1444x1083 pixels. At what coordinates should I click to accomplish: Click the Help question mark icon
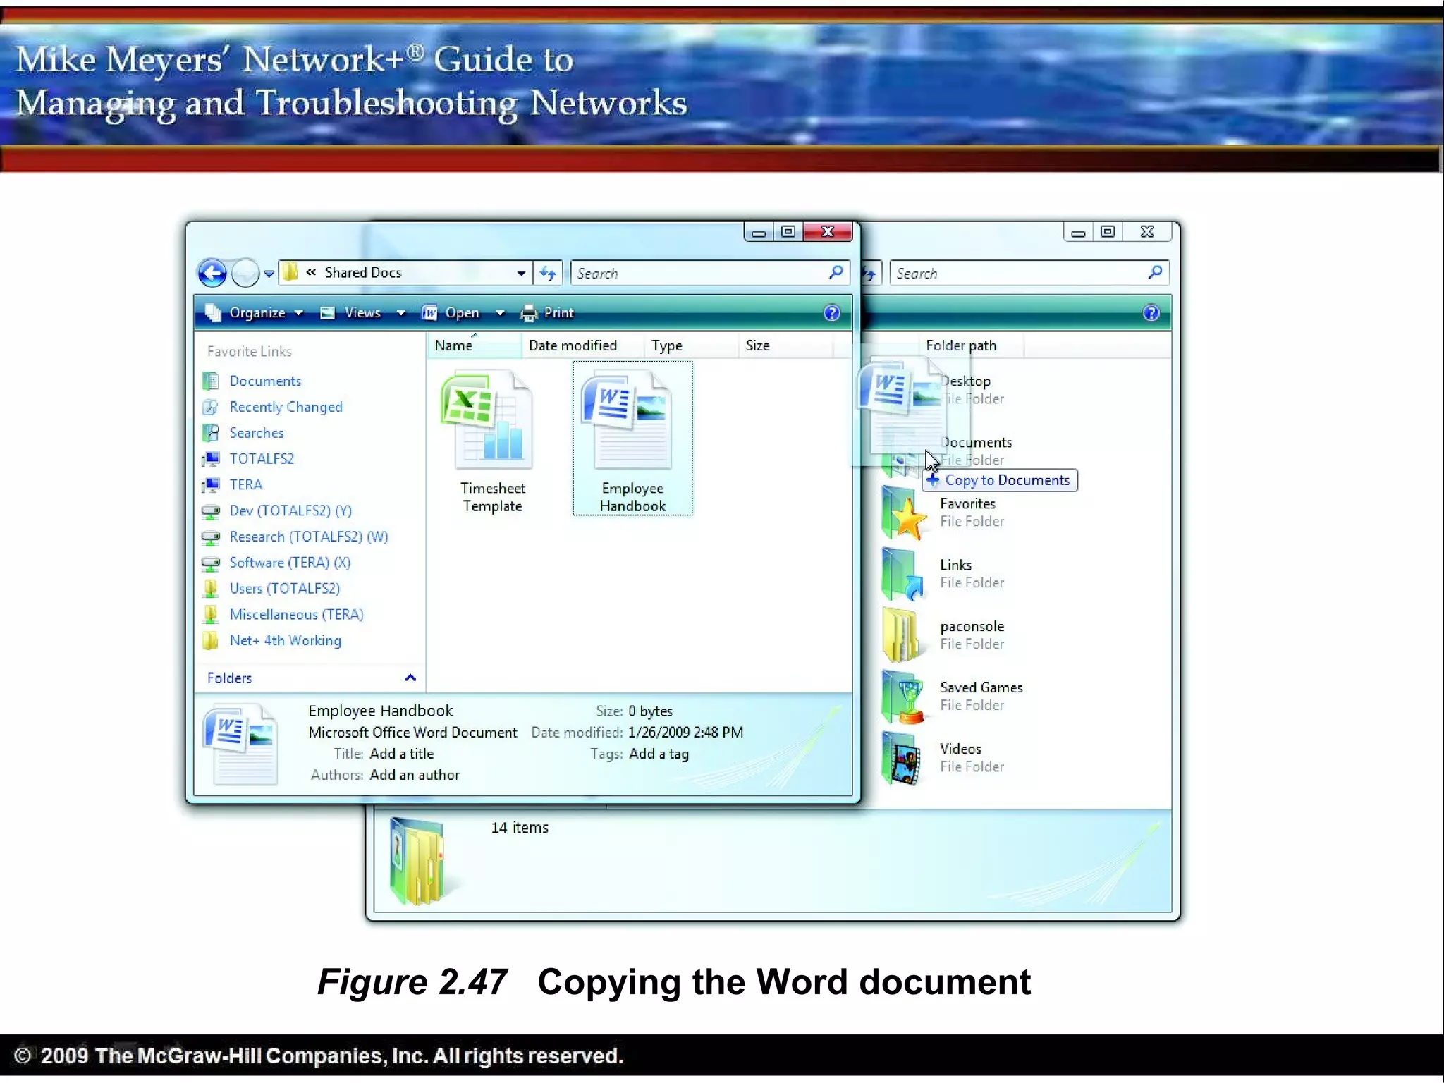pyautogui.click(x=831, y=313)
